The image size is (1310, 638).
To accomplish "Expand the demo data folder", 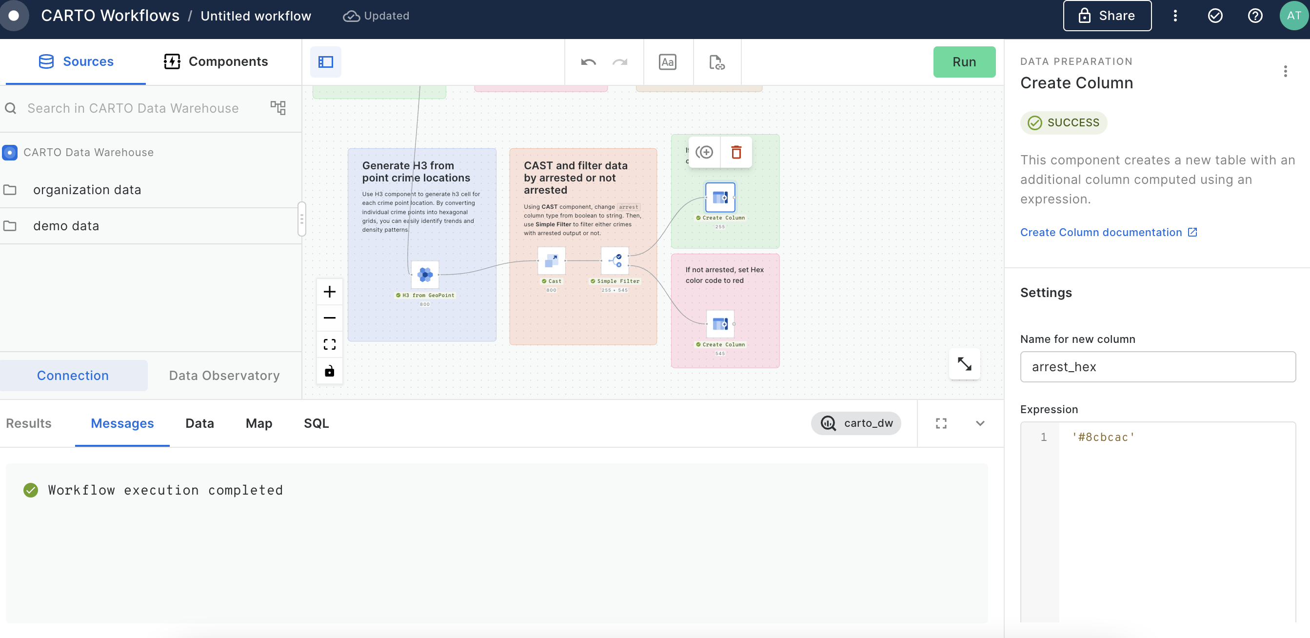I will pyautogui.click(x=151, y=226).
